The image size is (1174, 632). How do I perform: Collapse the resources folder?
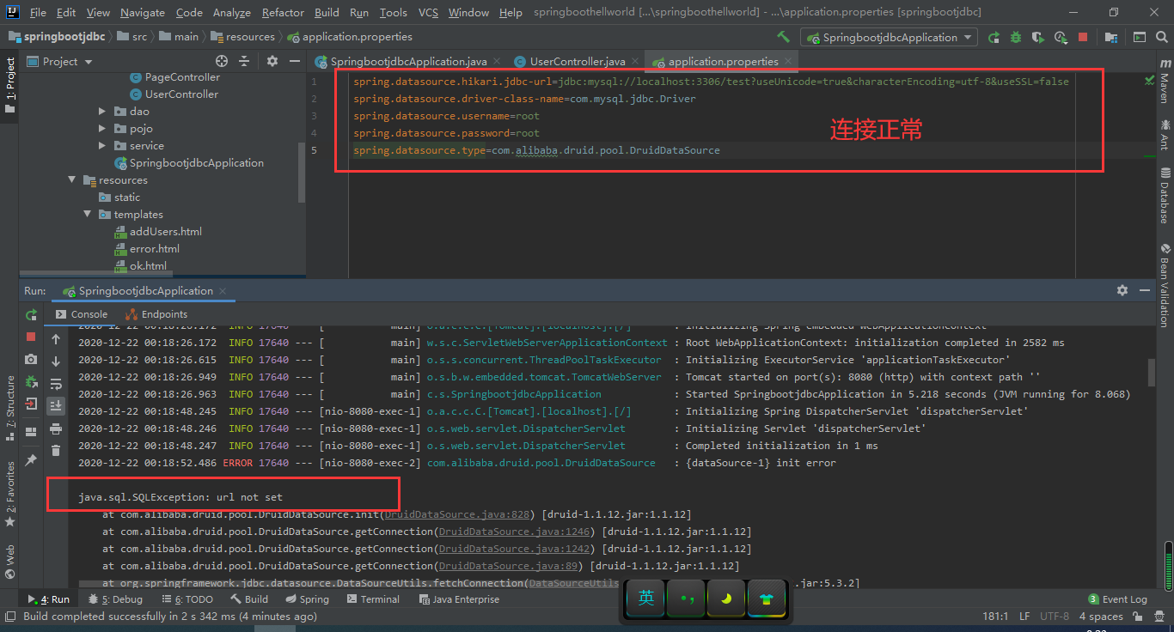tap(72, 179)
